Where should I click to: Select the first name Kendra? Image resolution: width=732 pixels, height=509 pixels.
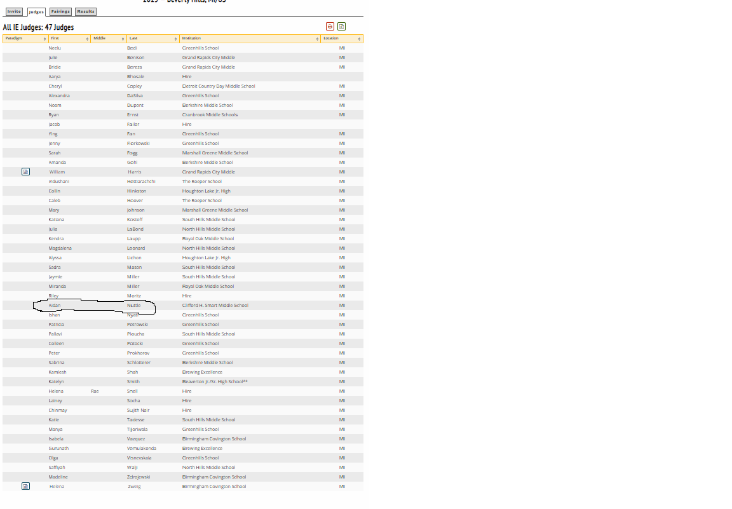point(56,239)
